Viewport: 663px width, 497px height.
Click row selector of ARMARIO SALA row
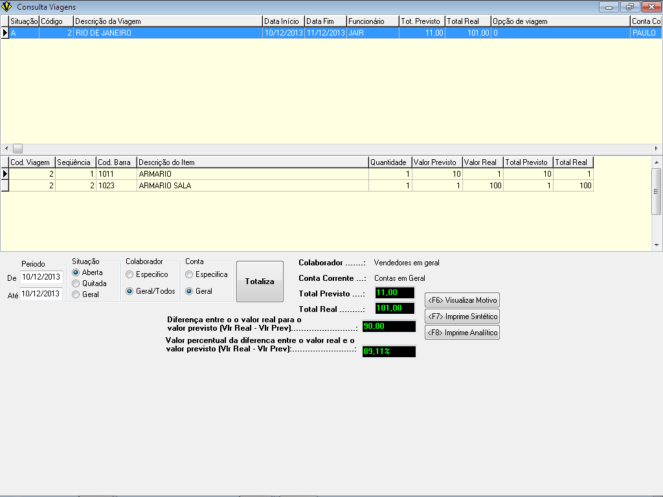[5, 186]
